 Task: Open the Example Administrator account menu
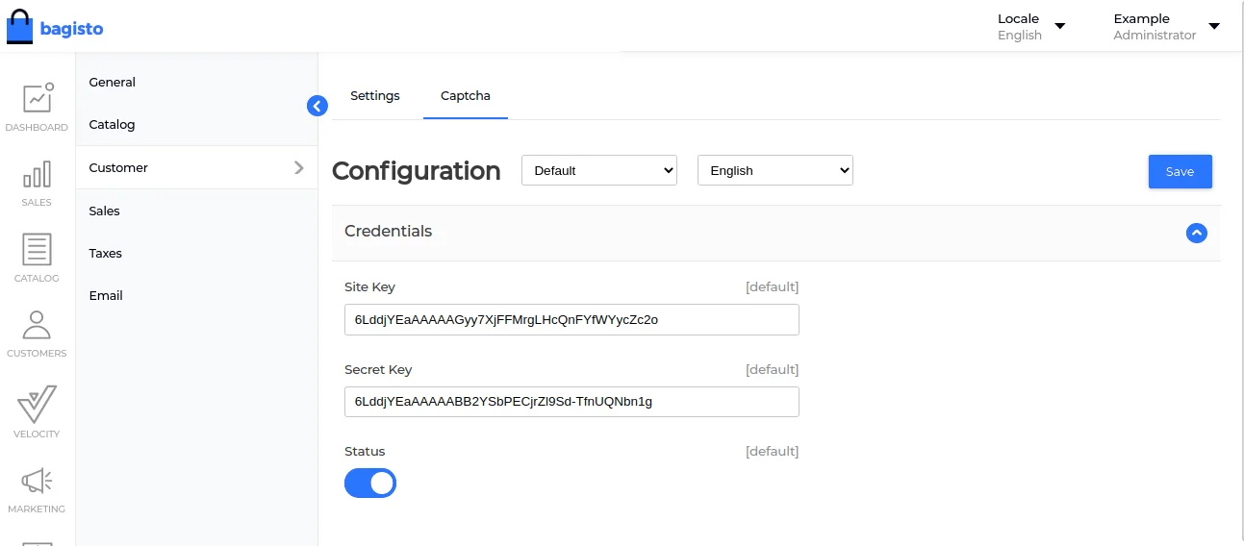(x=1166, y=27)
